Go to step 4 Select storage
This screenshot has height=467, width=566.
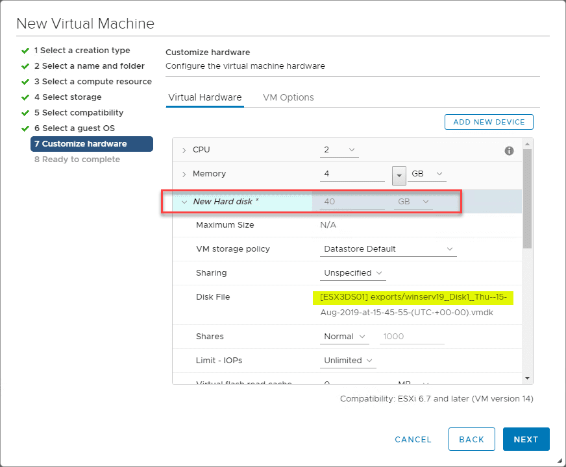(x=68, y=97)
